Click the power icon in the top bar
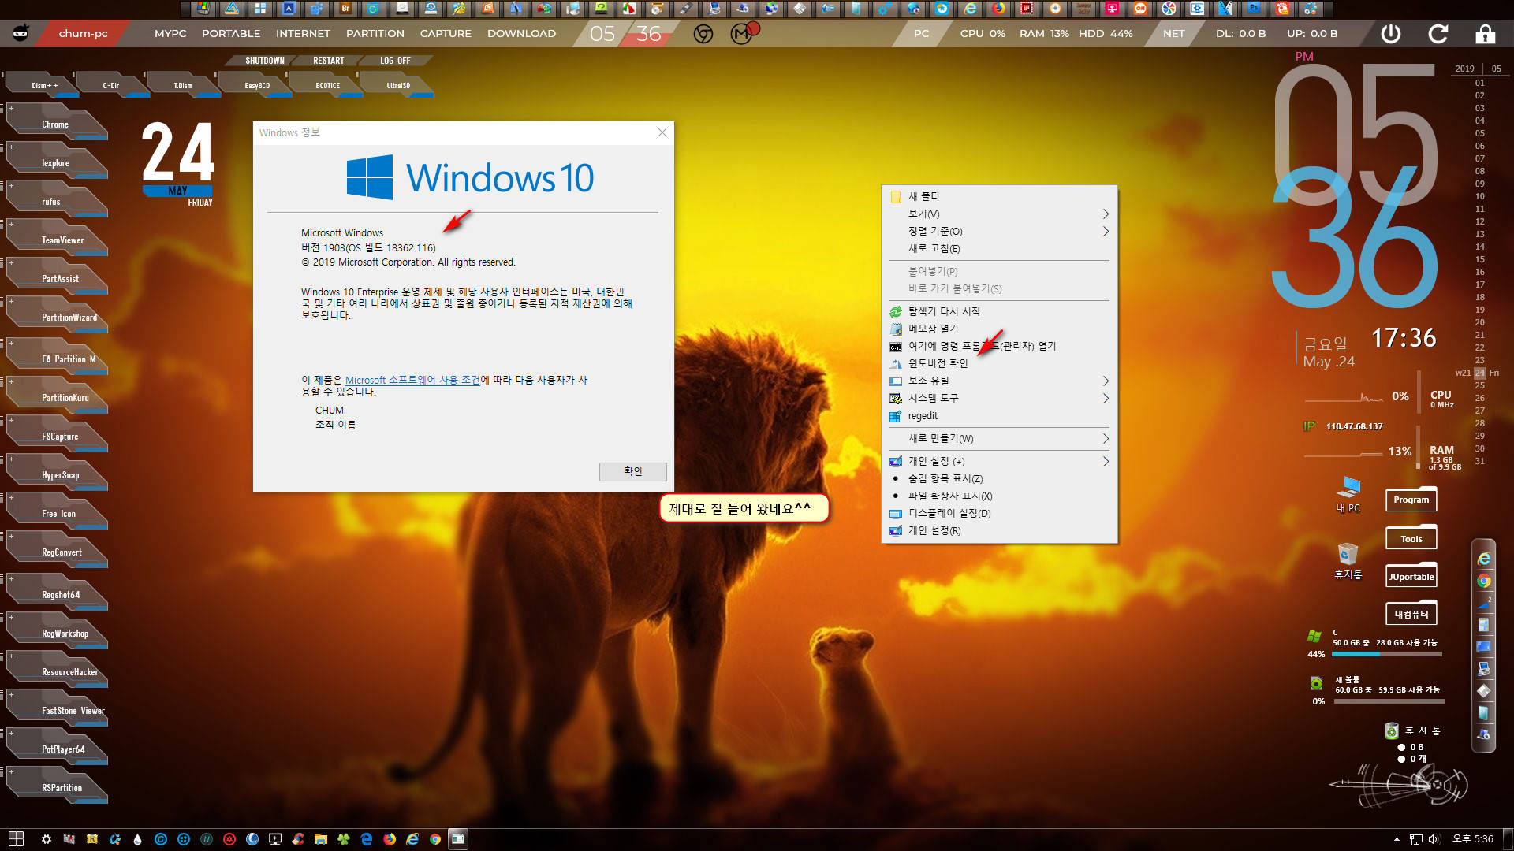 [1391, 34]
